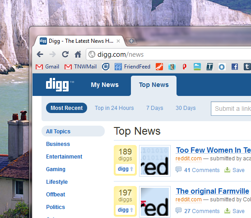Open the owl Hootsuite bookmark icon
Viewport: 251px width, 218px height.
tap(172, 67)
